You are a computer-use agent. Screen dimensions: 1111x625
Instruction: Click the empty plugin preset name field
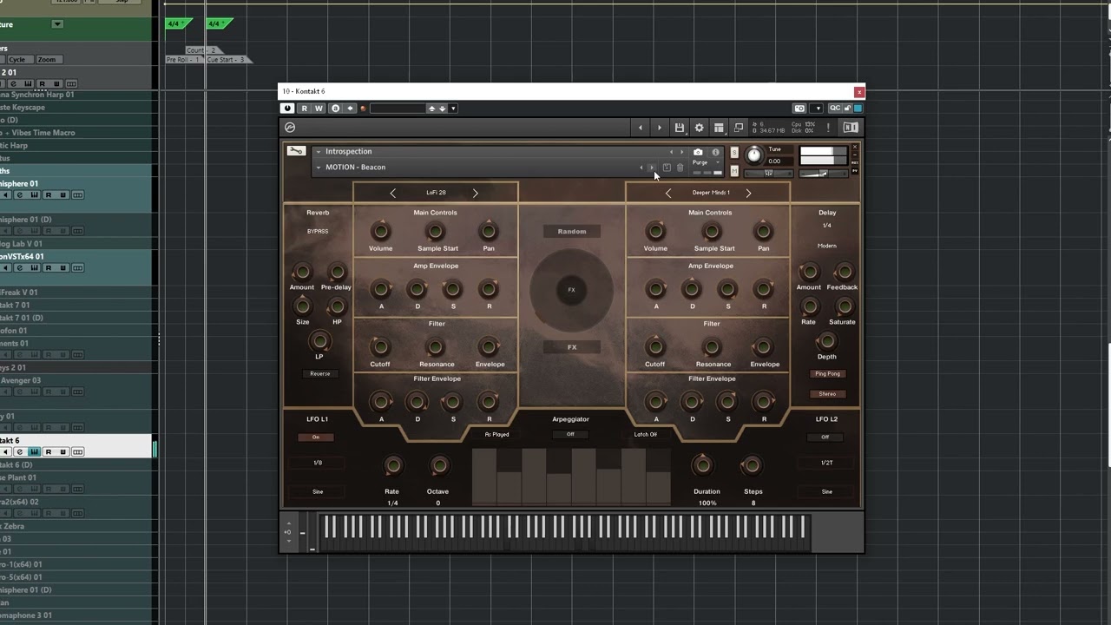tap(398, 109)
